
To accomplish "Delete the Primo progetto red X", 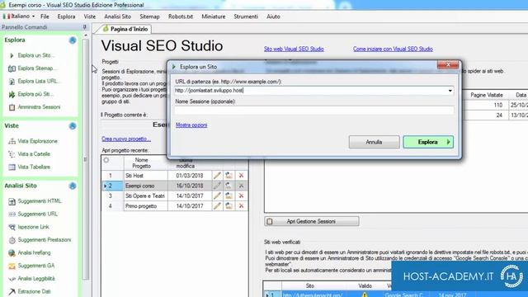I will [x=241, y=205].
